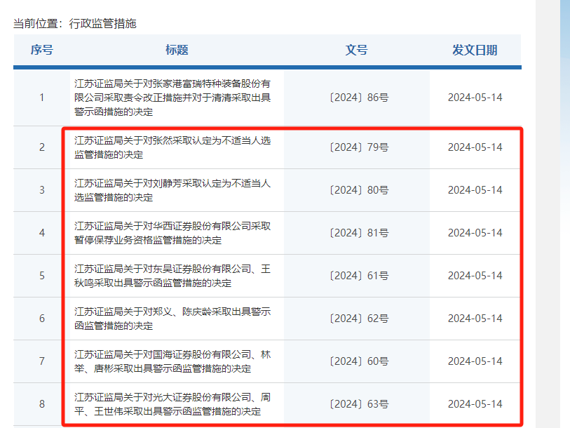Screen dimensions: 570x428
Task: Select document number 〔2024〕60号
Action: (x=359, y=361)
